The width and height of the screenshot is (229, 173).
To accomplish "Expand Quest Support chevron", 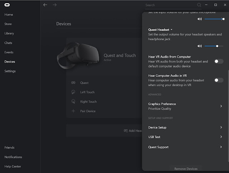I will pyautogui.click(x=221, y=147).
